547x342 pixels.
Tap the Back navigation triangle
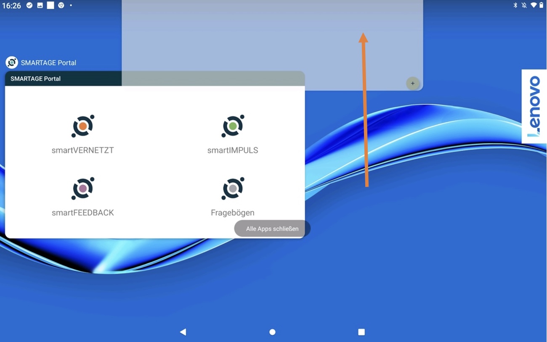click(x=183, y=332)
